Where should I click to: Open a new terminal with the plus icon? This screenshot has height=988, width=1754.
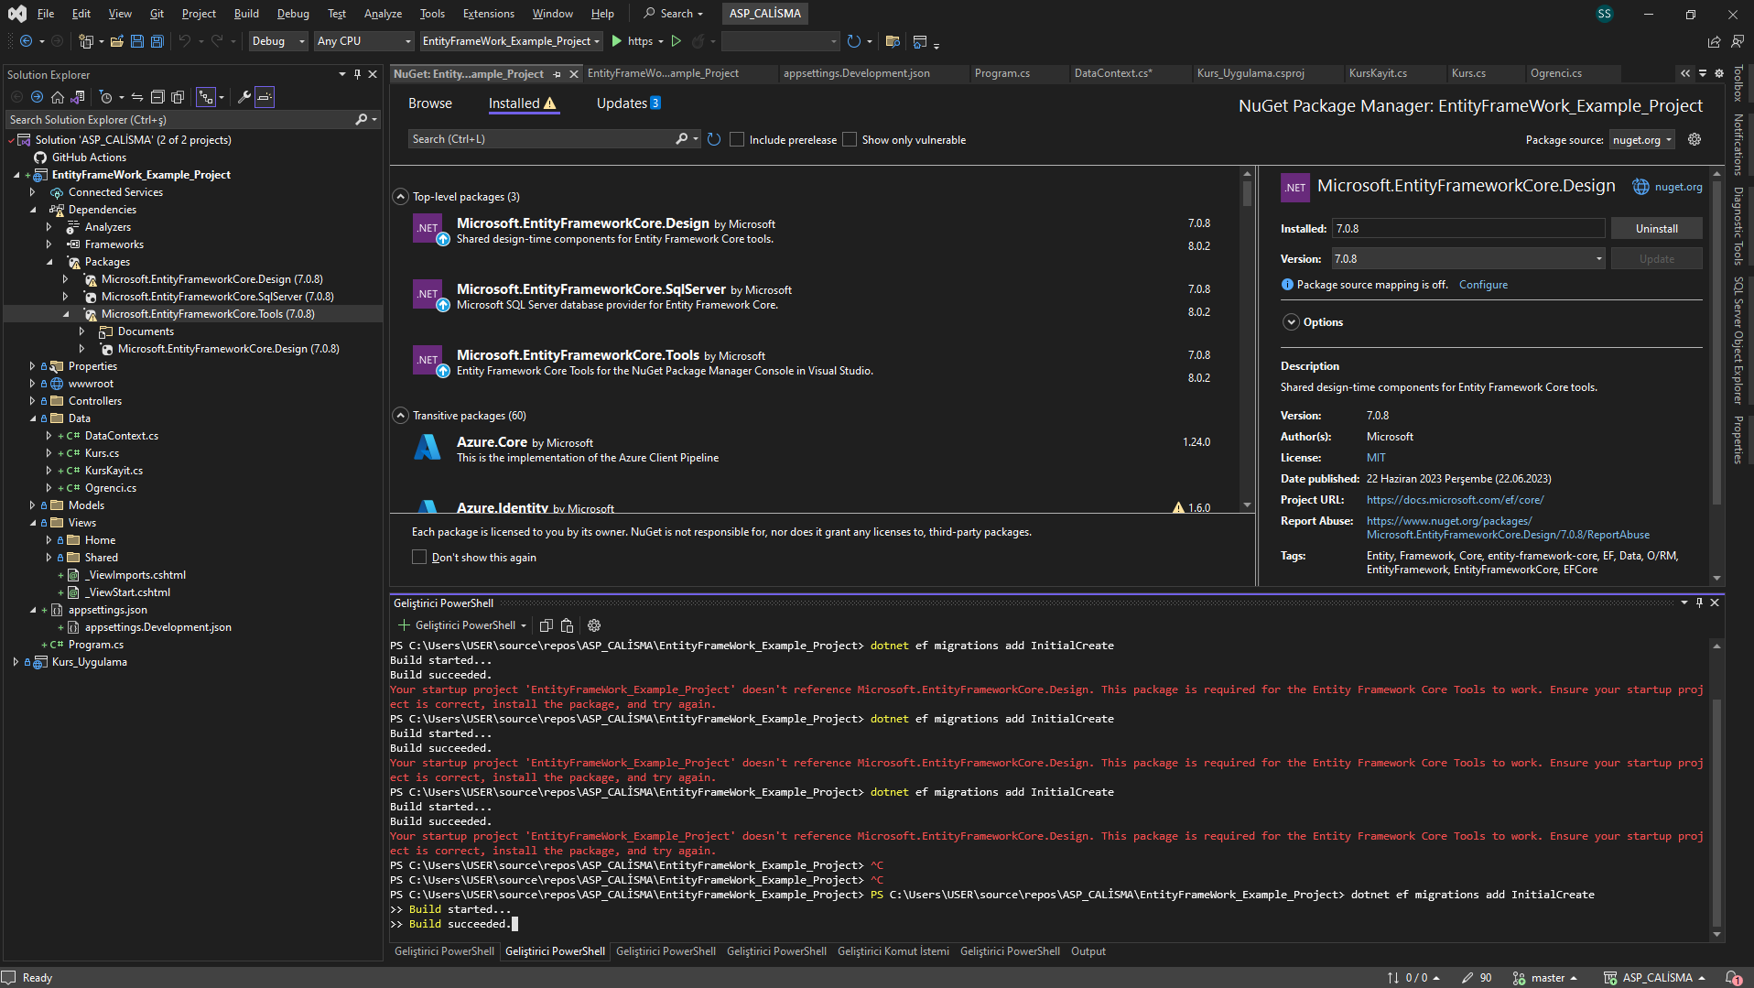click(x=404, y=625)
